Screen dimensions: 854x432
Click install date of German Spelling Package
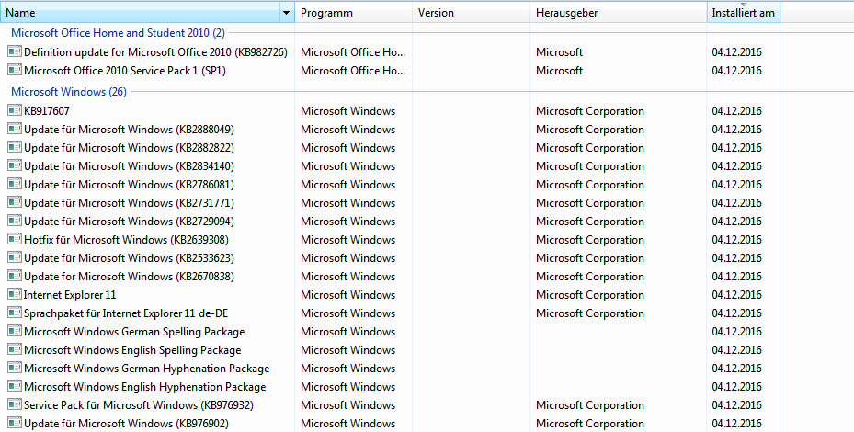pos(737,332)
